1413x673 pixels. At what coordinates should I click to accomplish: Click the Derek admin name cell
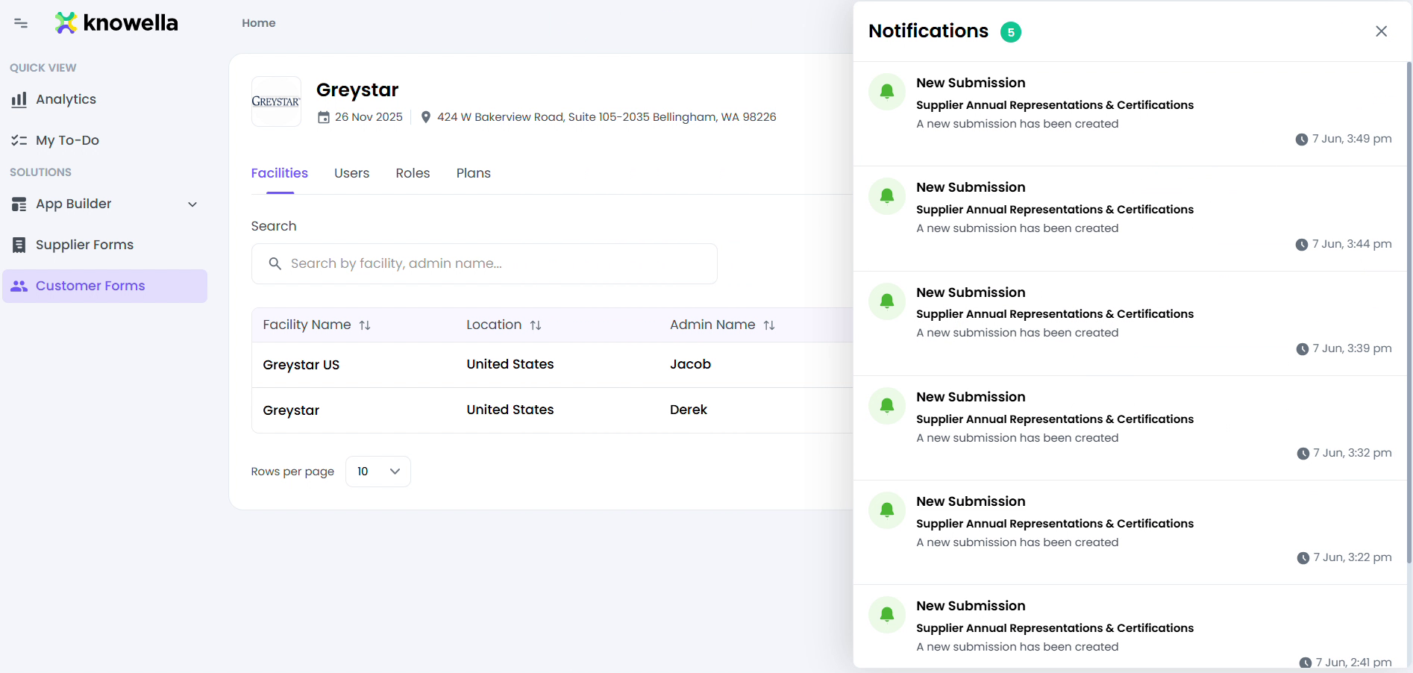point(688,410)
